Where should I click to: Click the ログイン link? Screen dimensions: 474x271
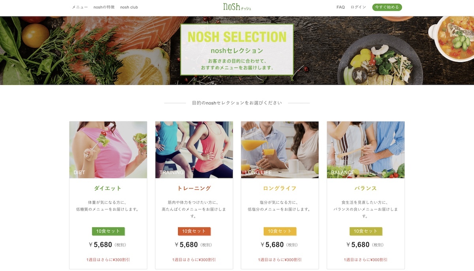tap(358, 7)
